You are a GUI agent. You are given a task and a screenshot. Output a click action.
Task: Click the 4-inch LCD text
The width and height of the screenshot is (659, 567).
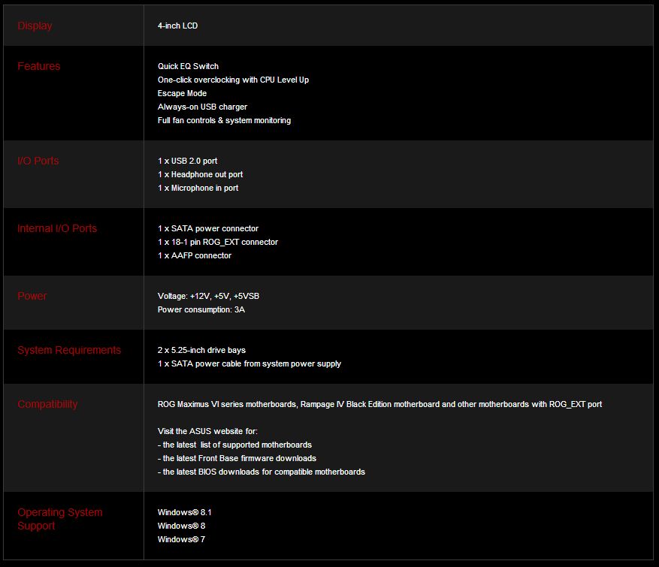pos(177,26)
